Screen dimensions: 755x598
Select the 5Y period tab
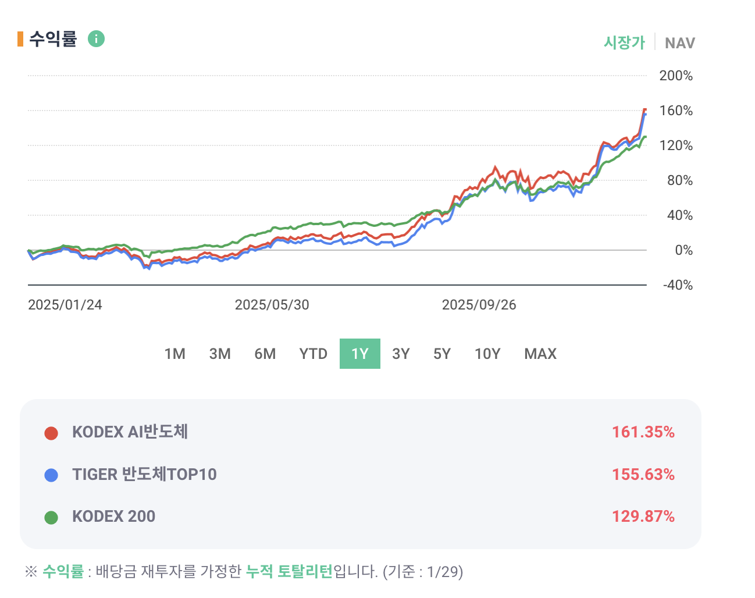click(x=442, y=354)
